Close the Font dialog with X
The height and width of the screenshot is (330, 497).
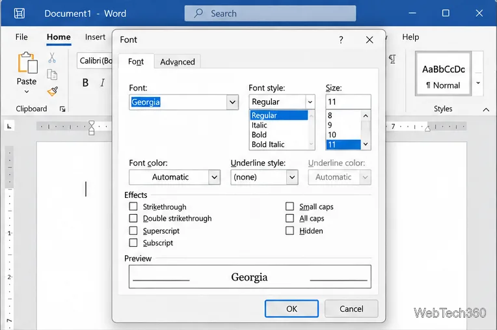pyautogui.click(x=369, y=40)
